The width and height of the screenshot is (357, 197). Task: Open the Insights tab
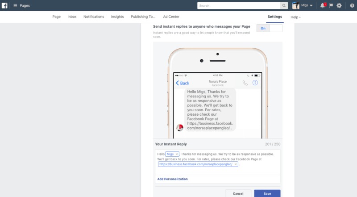pos(117,17)
